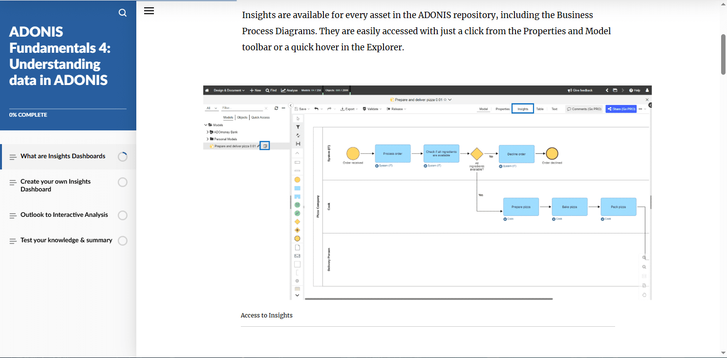Toggle the hamburger menu to collapse the sidebar
Image resolution: width=727 pixels, height=358 pixels.
click(x=149, y=11)
